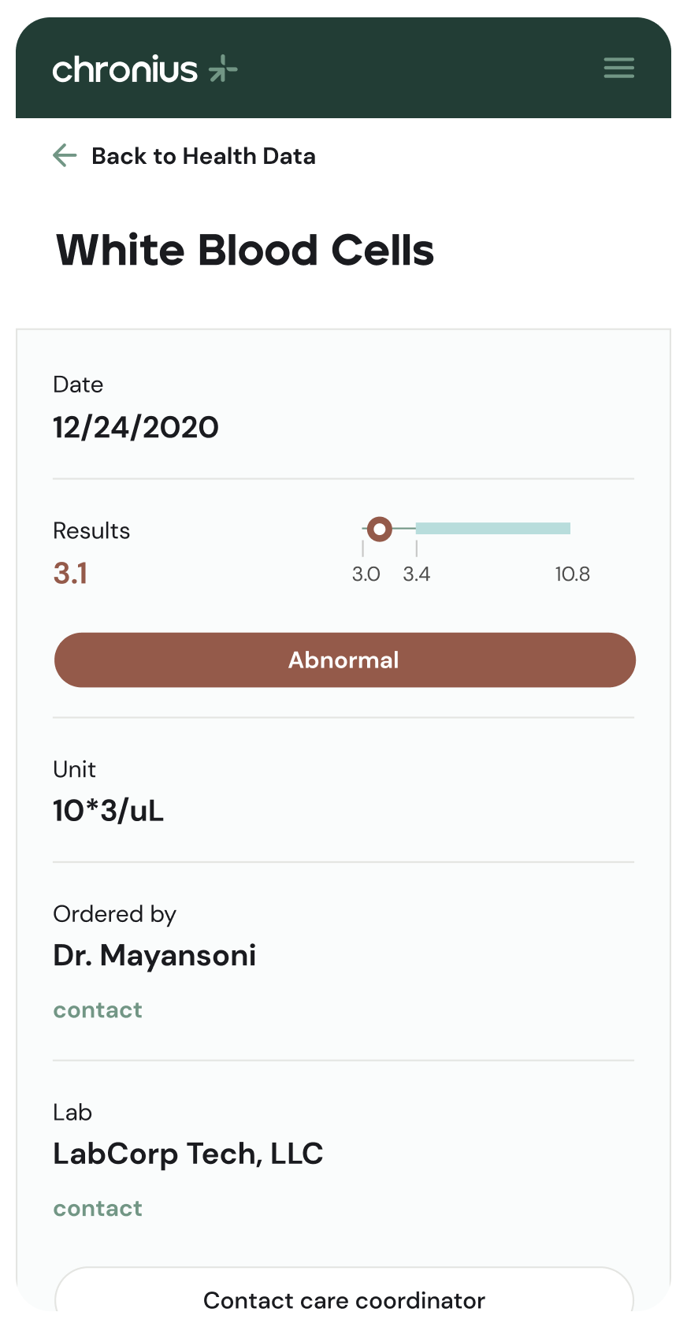
Task: Click the normal range bar
Action: click(493, 528)
